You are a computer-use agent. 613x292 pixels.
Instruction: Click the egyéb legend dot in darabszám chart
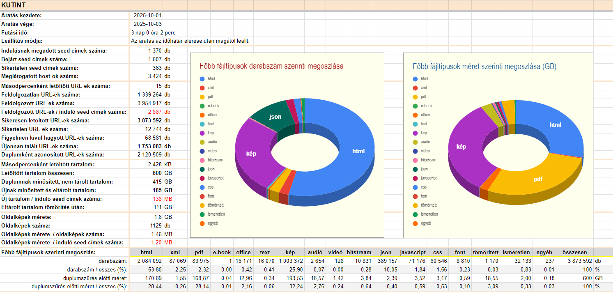(x=202, y=223)
